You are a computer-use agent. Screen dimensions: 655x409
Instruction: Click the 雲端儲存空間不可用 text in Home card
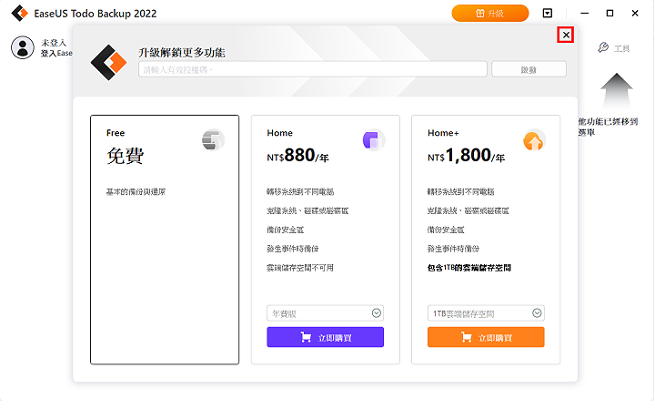(300, 268)
